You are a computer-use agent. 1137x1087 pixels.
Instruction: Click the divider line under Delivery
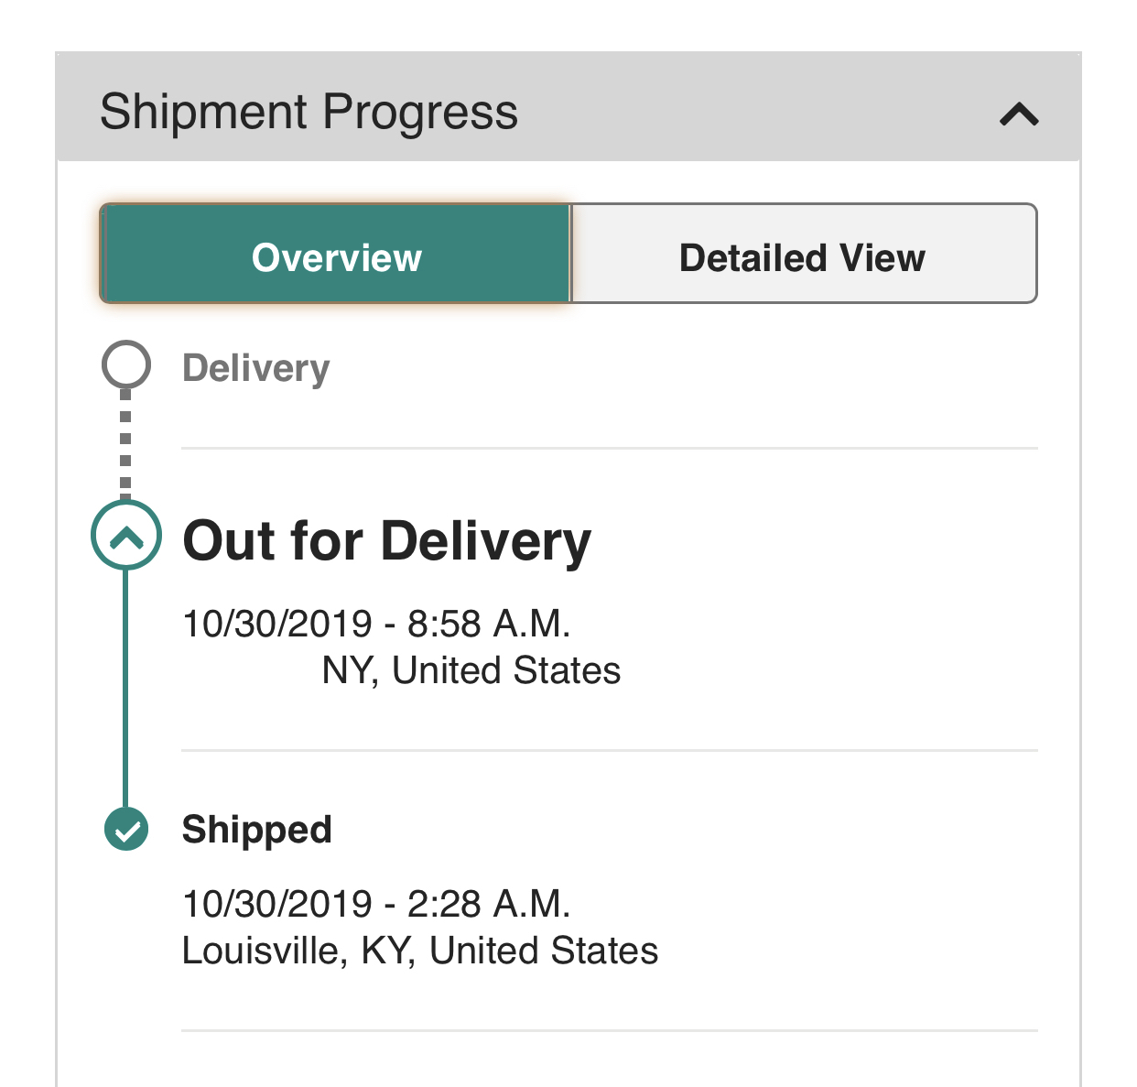point(609,449)
